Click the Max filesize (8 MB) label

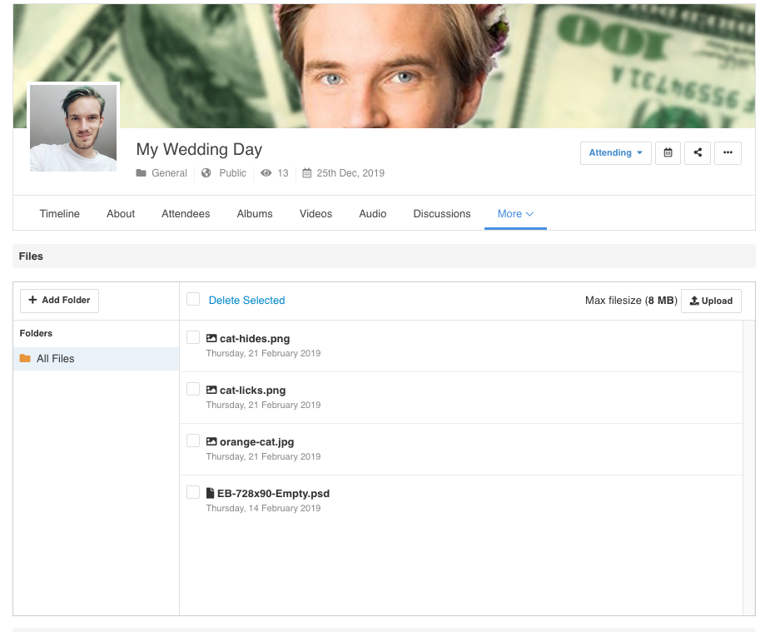pos(631,301)
